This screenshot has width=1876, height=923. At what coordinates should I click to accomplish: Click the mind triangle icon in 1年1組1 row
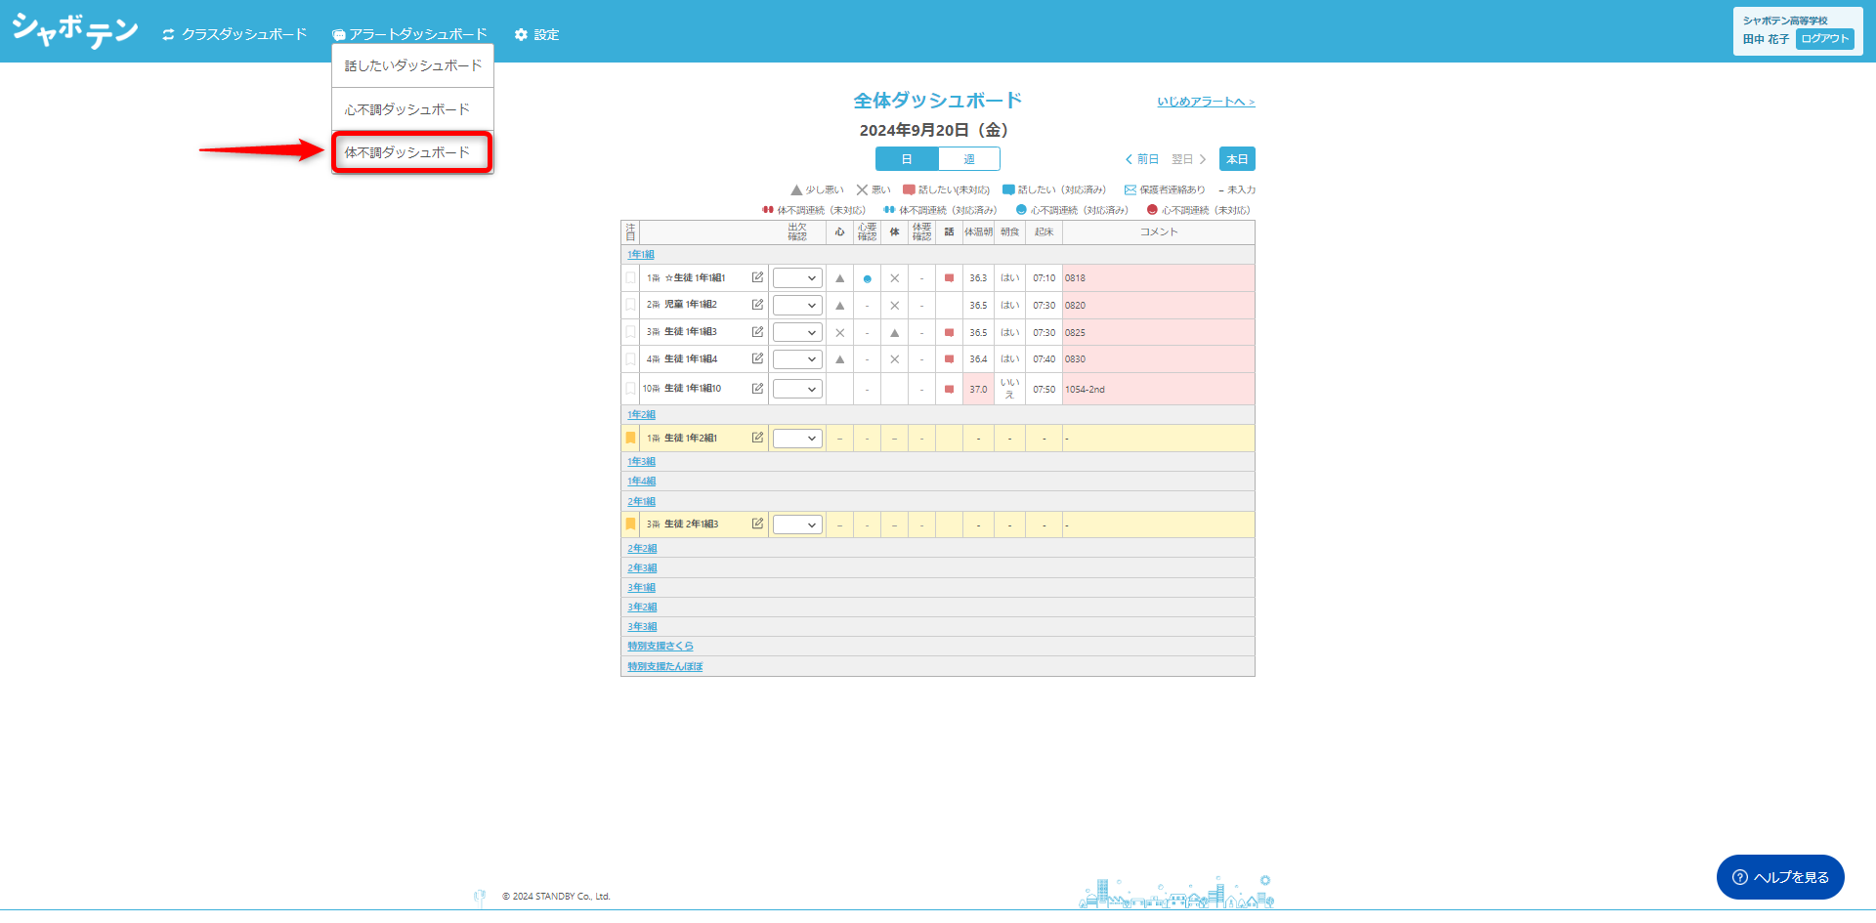(x=839, y=278)
